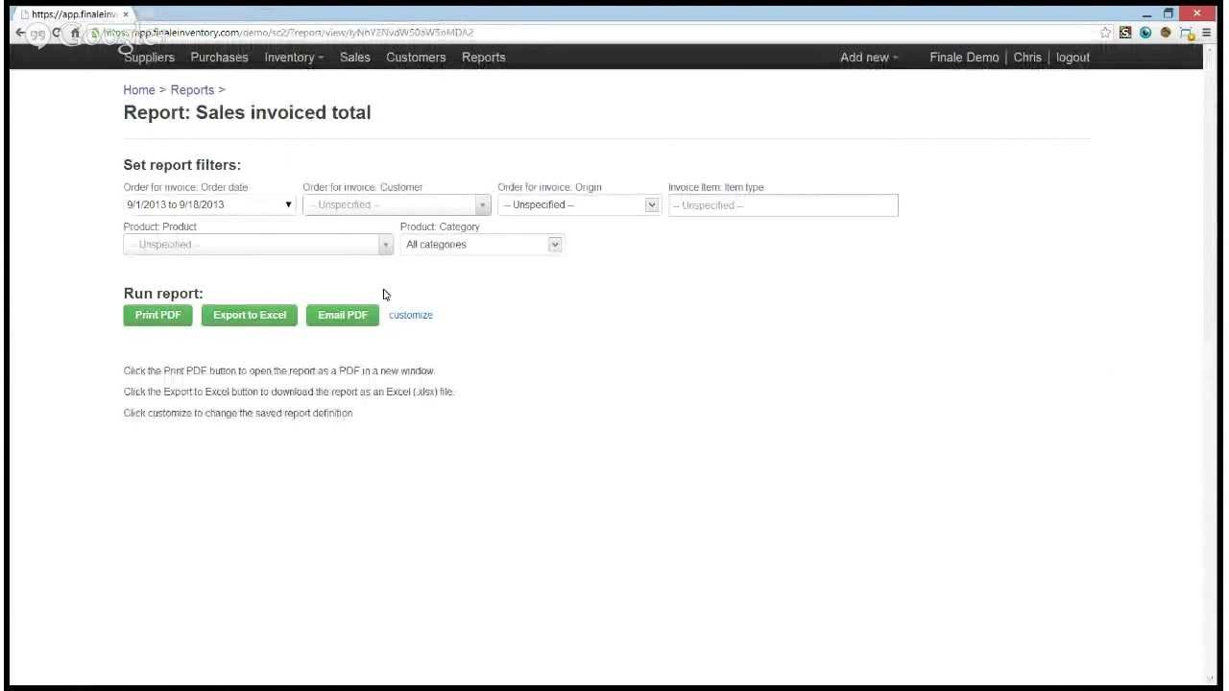Viewport: 1229px width, 691px height.
Task: Open the Reports menu item
Action: tap(483, 58)
